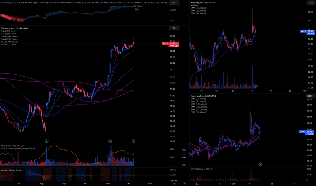Select SMA (50, close) legend on 5-minute chart
The height and width of the screenshot is (186, 316).
tap(198, 101)
